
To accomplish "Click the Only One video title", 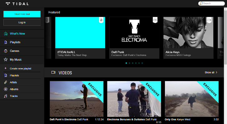I will pos(170,119).
